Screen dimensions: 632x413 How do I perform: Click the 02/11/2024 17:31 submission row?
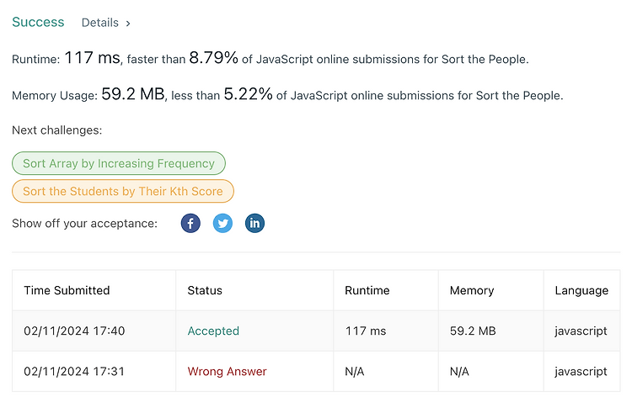(316, 371)
